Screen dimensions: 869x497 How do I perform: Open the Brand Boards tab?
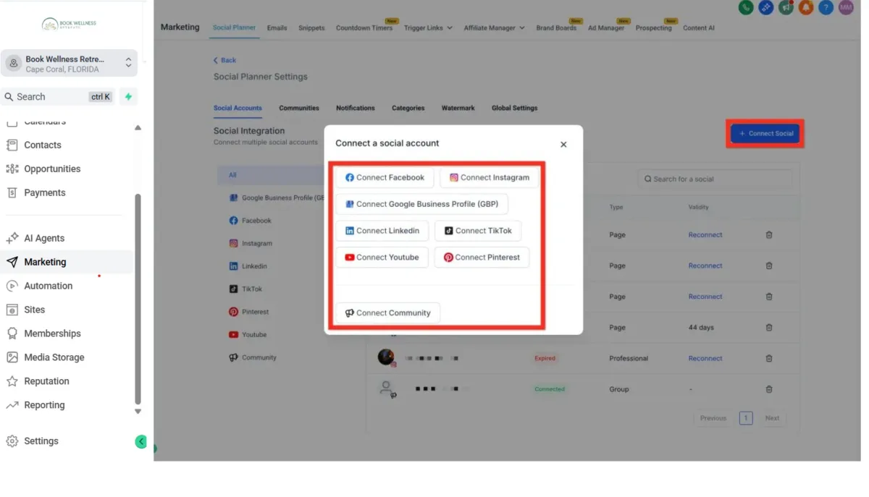(x=556, y=27)
